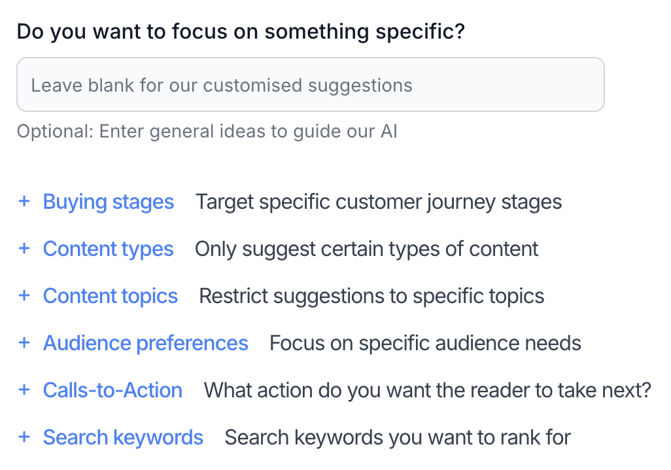
Task: Click the plus icon beside Buying stages
Action: [24, 202]
